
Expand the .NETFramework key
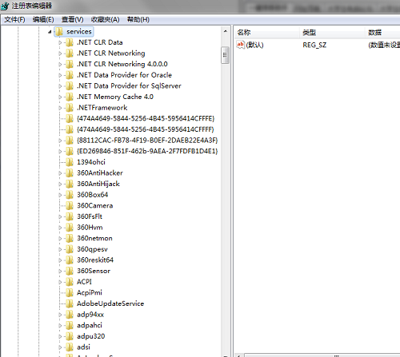[x=60, y=108]
